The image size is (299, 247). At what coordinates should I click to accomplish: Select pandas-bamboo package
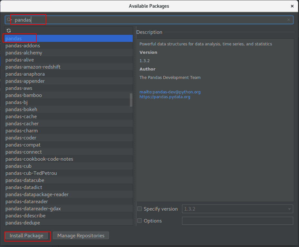pyautogui.click(x=69, y=95)
